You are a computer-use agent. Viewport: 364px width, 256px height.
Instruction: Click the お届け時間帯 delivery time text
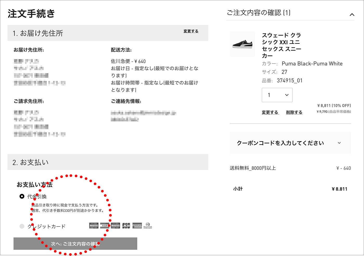[154, 86]
